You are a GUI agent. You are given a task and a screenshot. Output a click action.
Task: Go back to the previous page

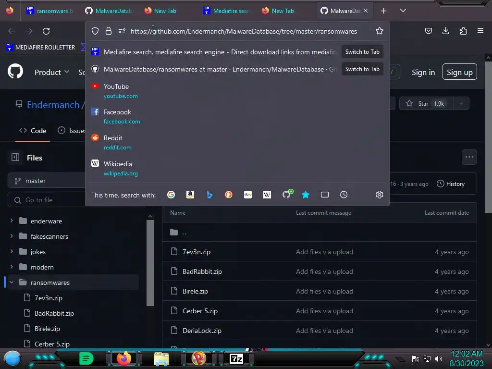tap(12, 31)
